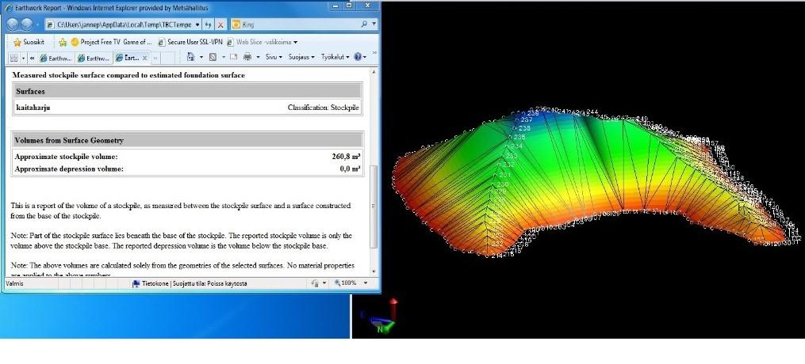
Task: Open the Suojaus menu
Action: tap(301, 57)
